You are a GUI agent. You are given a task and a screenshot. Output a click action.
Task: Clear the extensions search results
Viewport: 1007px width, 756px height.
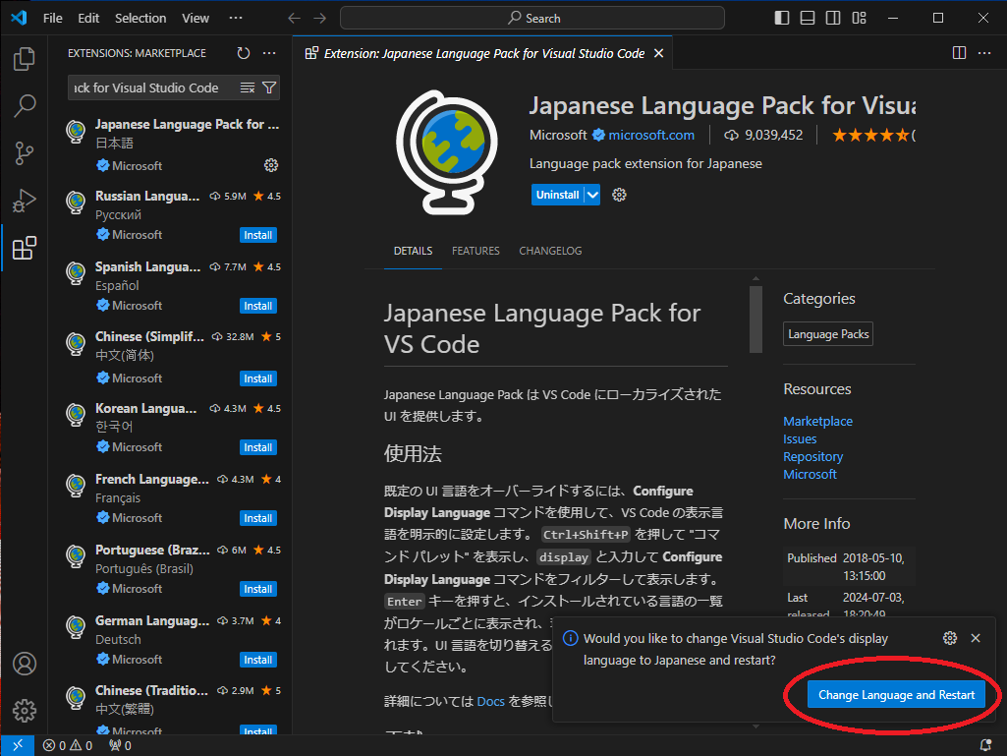(248, 87)
